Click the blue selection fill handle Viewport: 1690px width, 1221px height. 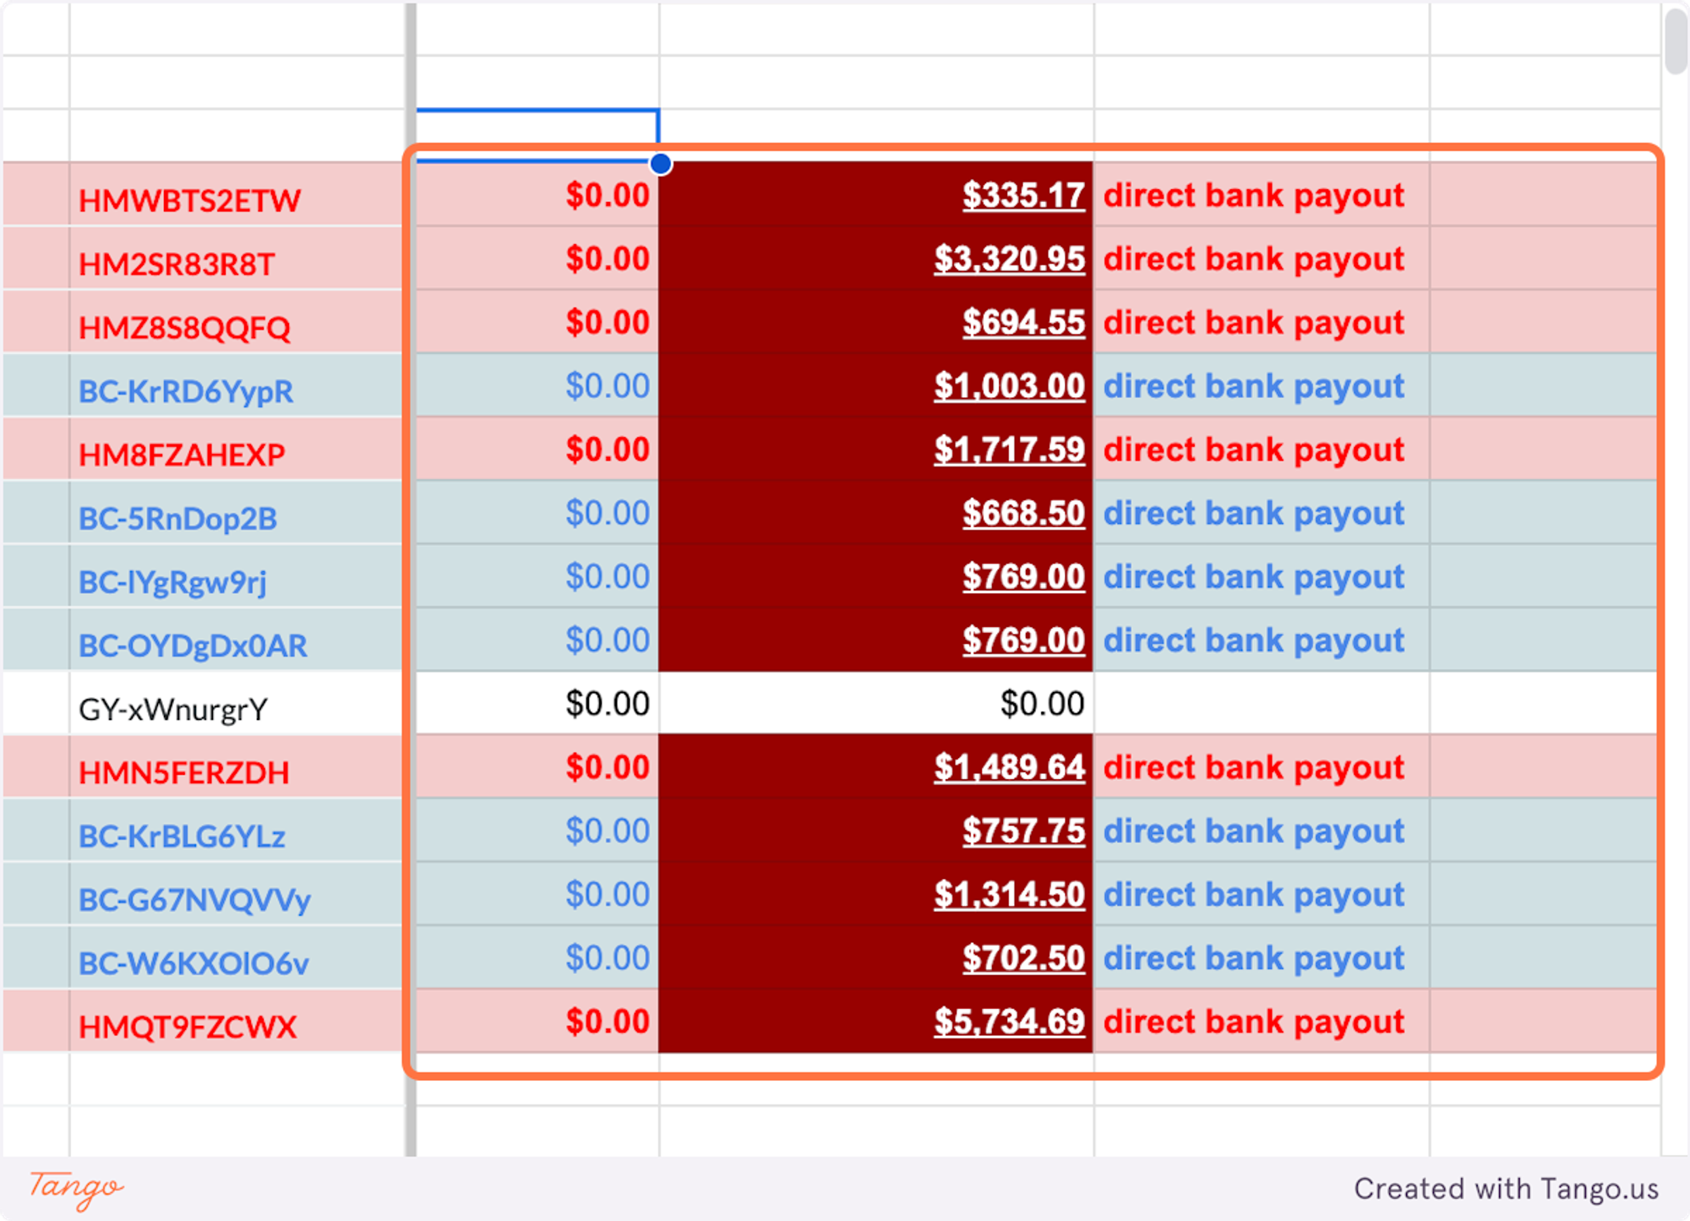[x=661, y=164]
